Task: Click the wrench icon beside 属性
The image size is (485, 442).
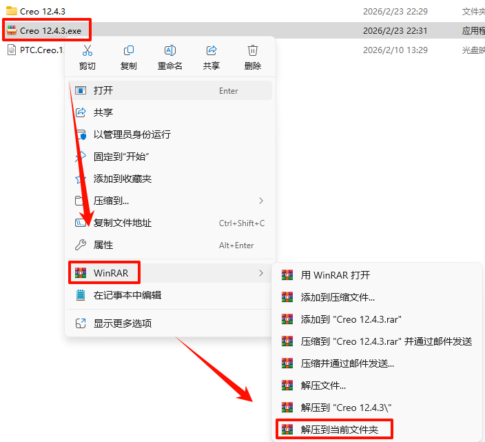Action: click(x=81, y=245)
